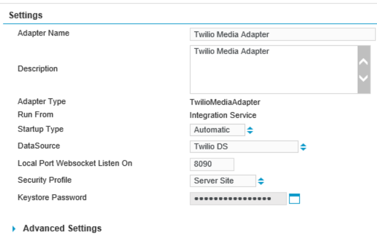Click the Description scrollbar up arrow
Image resolution: width=377 pixels, height=235 pixels.
coord(364,62)
